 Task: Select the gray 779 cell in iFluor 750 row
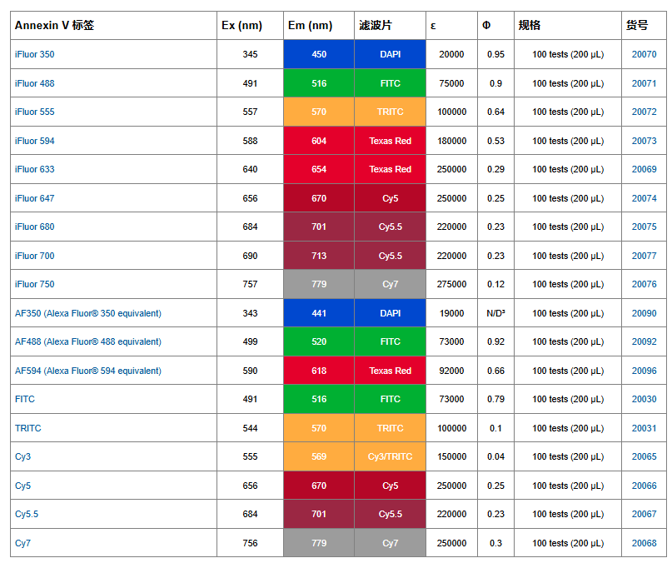point(319,284)
